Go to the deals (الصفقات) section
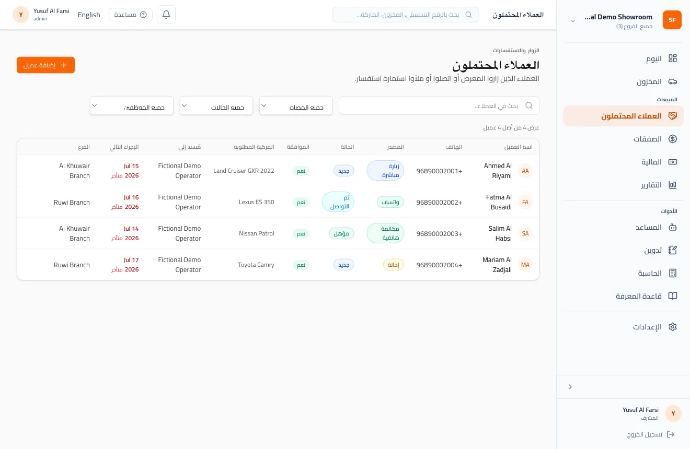The image size is (690, 449). click(623, 139)
